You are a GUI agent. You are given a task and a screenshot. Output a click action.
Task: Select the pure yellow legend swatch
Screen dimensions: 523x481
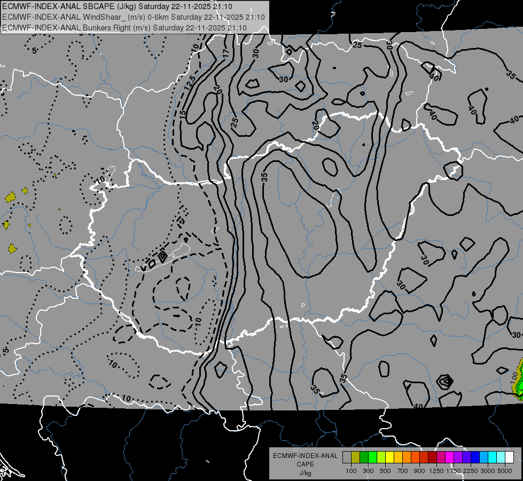(389, 457)
